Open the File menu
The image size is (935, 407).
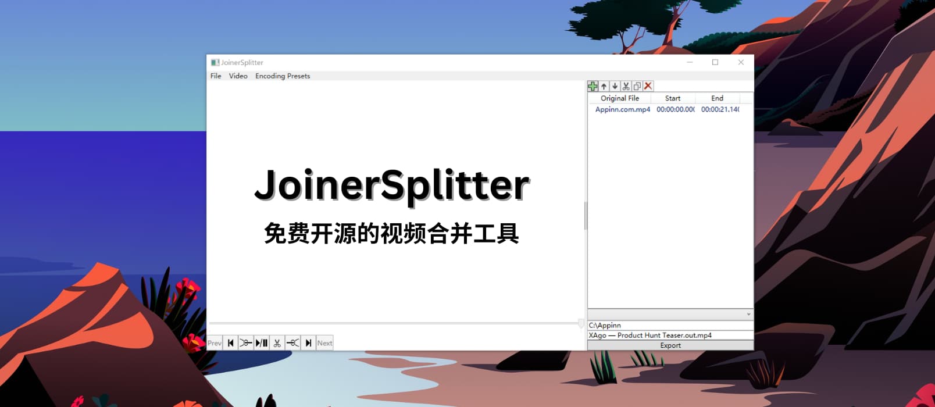pyautogui.click(x=216, y=76)
